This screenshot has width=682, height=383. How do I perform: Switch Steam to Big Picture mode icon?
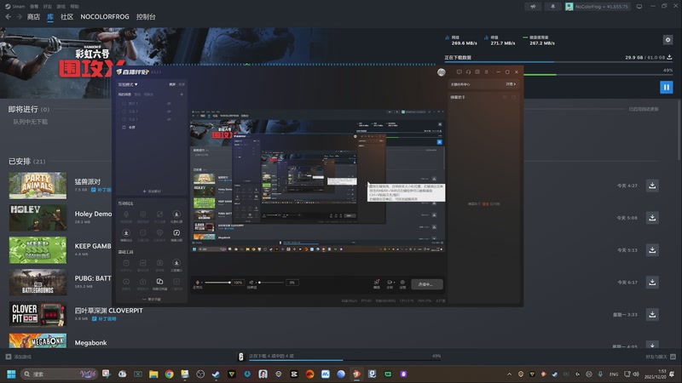(639, 7)
